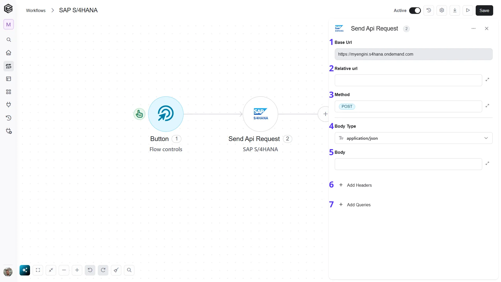This screenshot has height=282, width=501.
Task: Expand the Method field editor
Action: click(x=487, y=106)
